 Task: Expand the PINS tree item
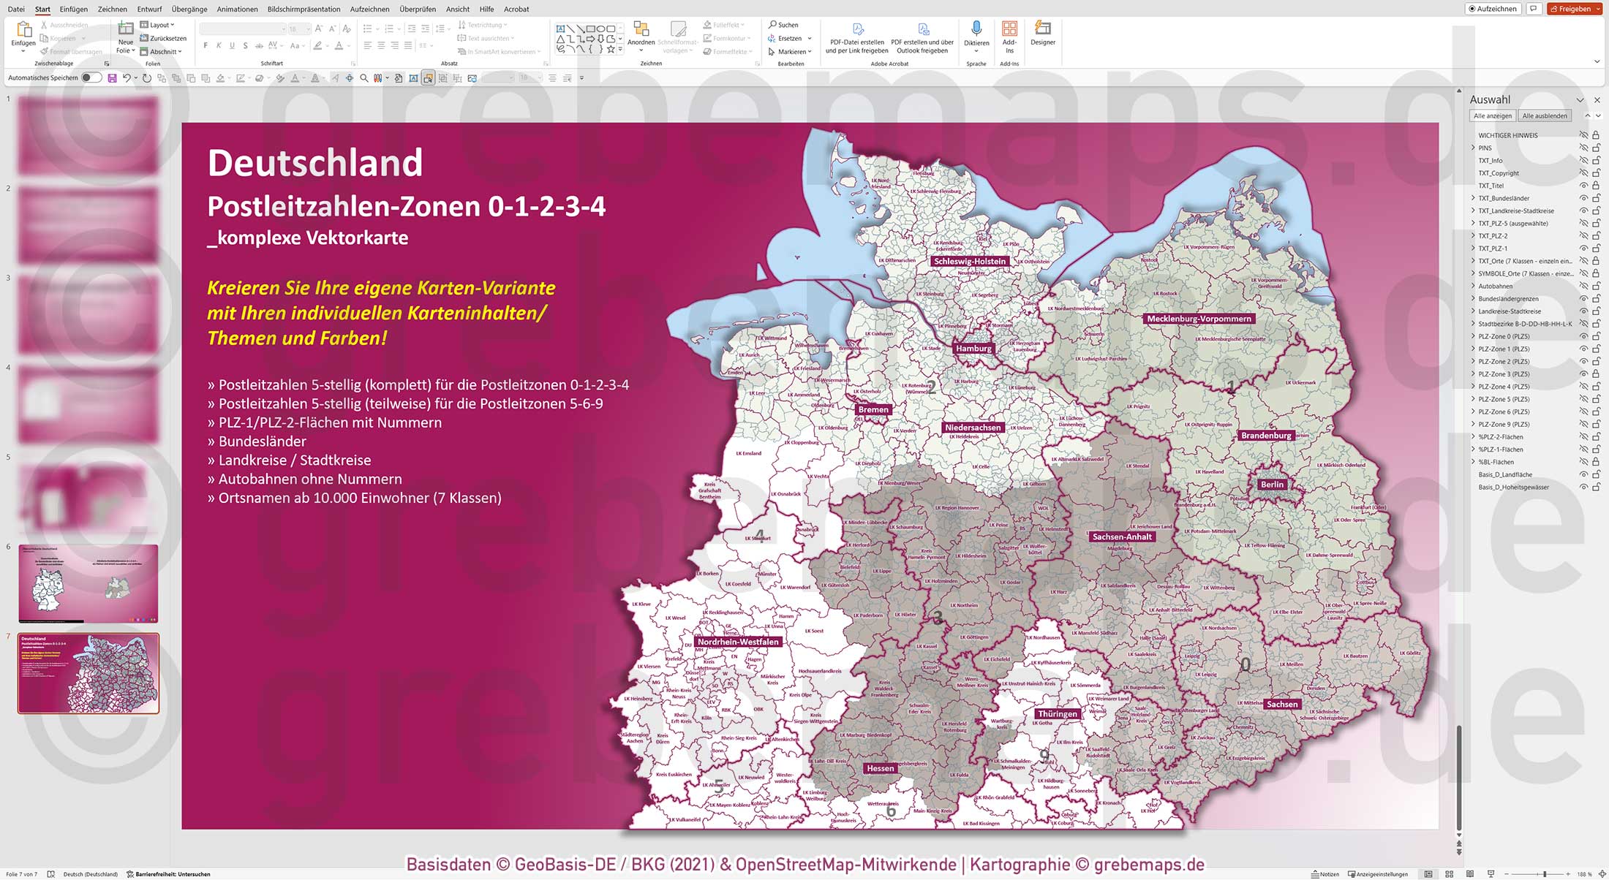(1472, 148)
